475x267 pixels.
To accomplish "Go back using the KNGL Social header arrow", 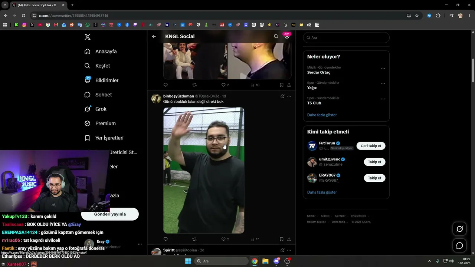I will (x=154, y=36).
